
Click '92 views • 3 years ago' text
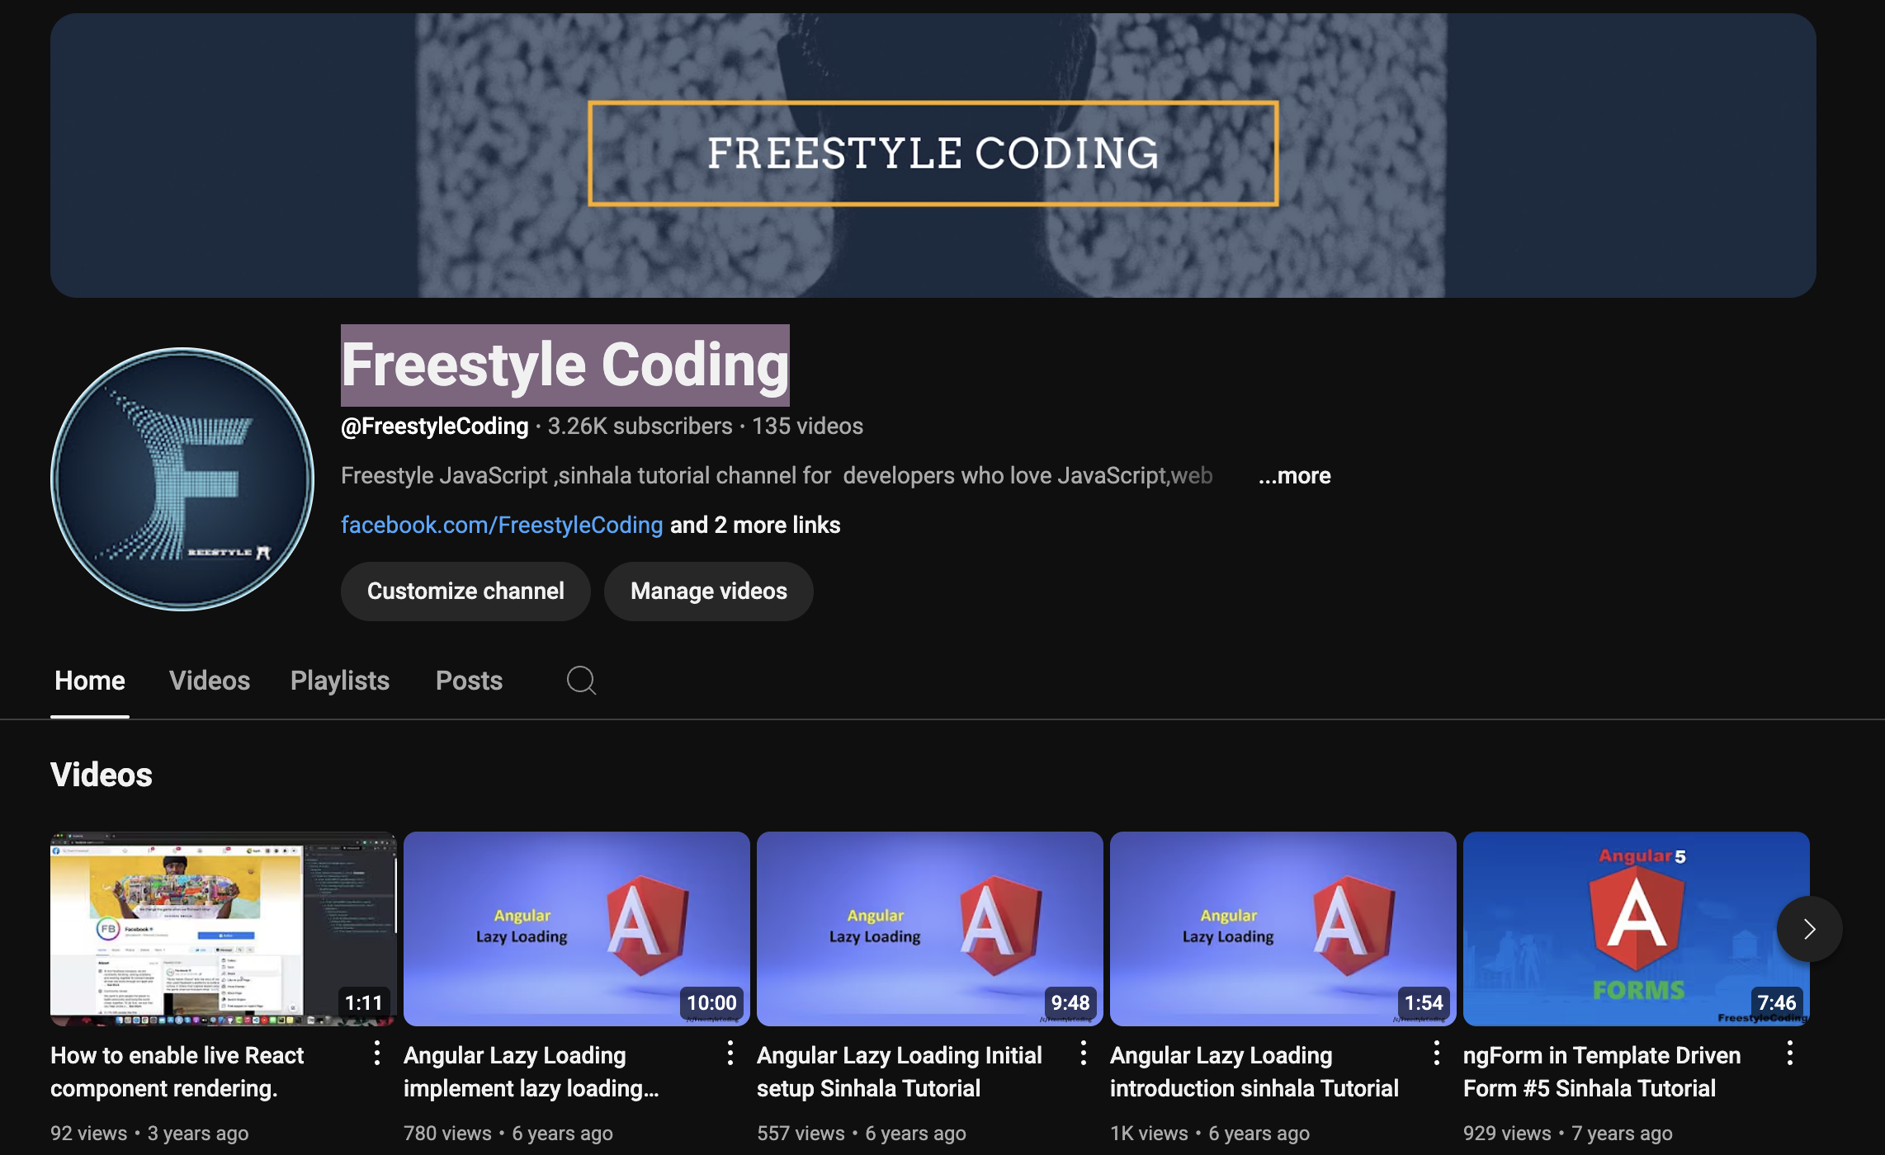point(149,1134)
